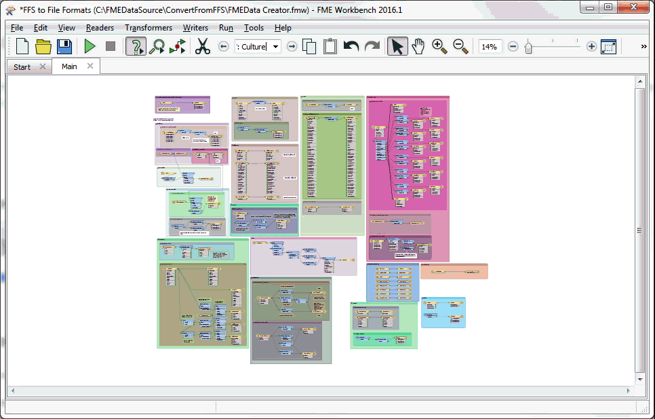Click the zoom slider handle
Screen dimensions: 655x419
coord(529,47)
